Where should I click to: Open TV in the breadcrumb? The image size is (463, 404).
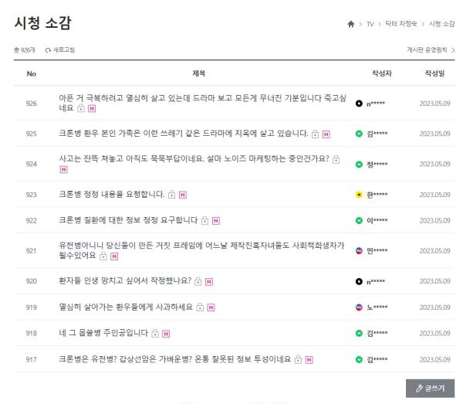coord(370,24)
